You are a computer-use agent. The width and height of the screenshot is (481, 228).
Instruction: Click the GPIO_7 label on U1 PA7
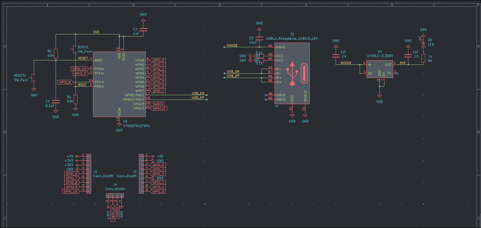[158, 91]
